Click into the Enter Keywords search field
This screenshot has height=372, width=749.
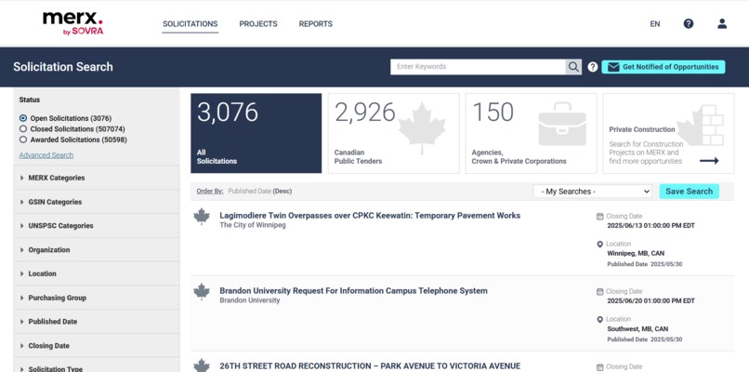(x=479, y=67)
